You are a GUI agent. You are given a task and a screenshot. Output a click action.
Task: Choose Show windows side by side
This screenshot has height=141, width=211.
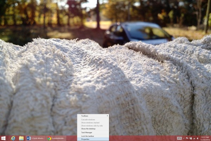[93, 126]
